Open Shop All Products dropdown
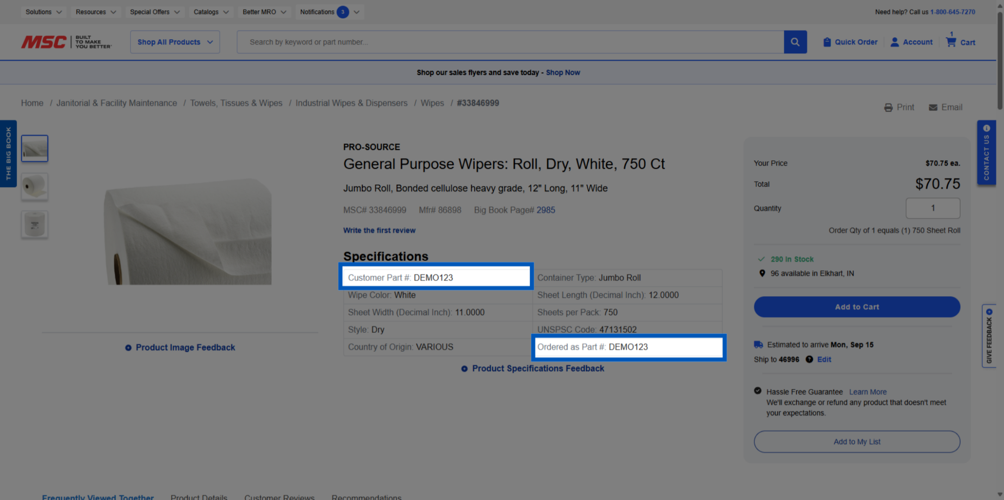Image resolution: width=1004 pixels, height=500 pixels. 175,42
